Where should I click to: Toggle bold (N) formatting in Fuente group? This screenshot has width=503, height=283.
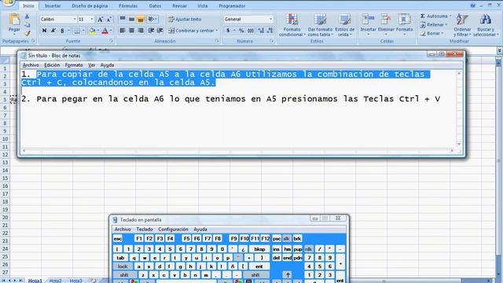pos(44,31)
